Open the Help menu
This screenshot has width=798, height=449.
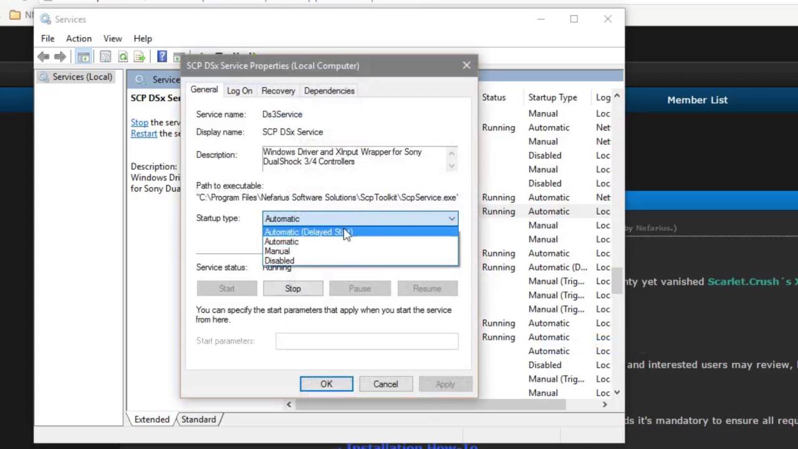pos(143,39)
